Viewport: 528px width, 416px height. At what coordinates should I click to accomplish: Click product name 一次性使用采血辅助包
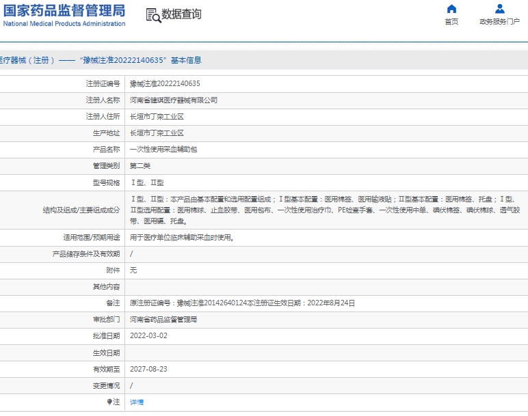[163, 150]
